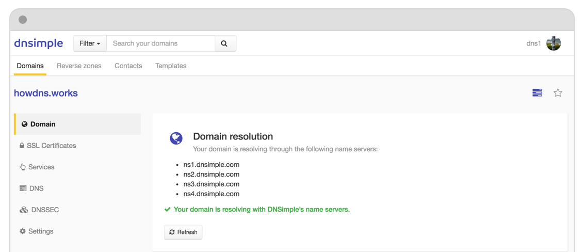Focus the Search your domains field
Viewport: 583px width, 252px height.
point(160,43)
